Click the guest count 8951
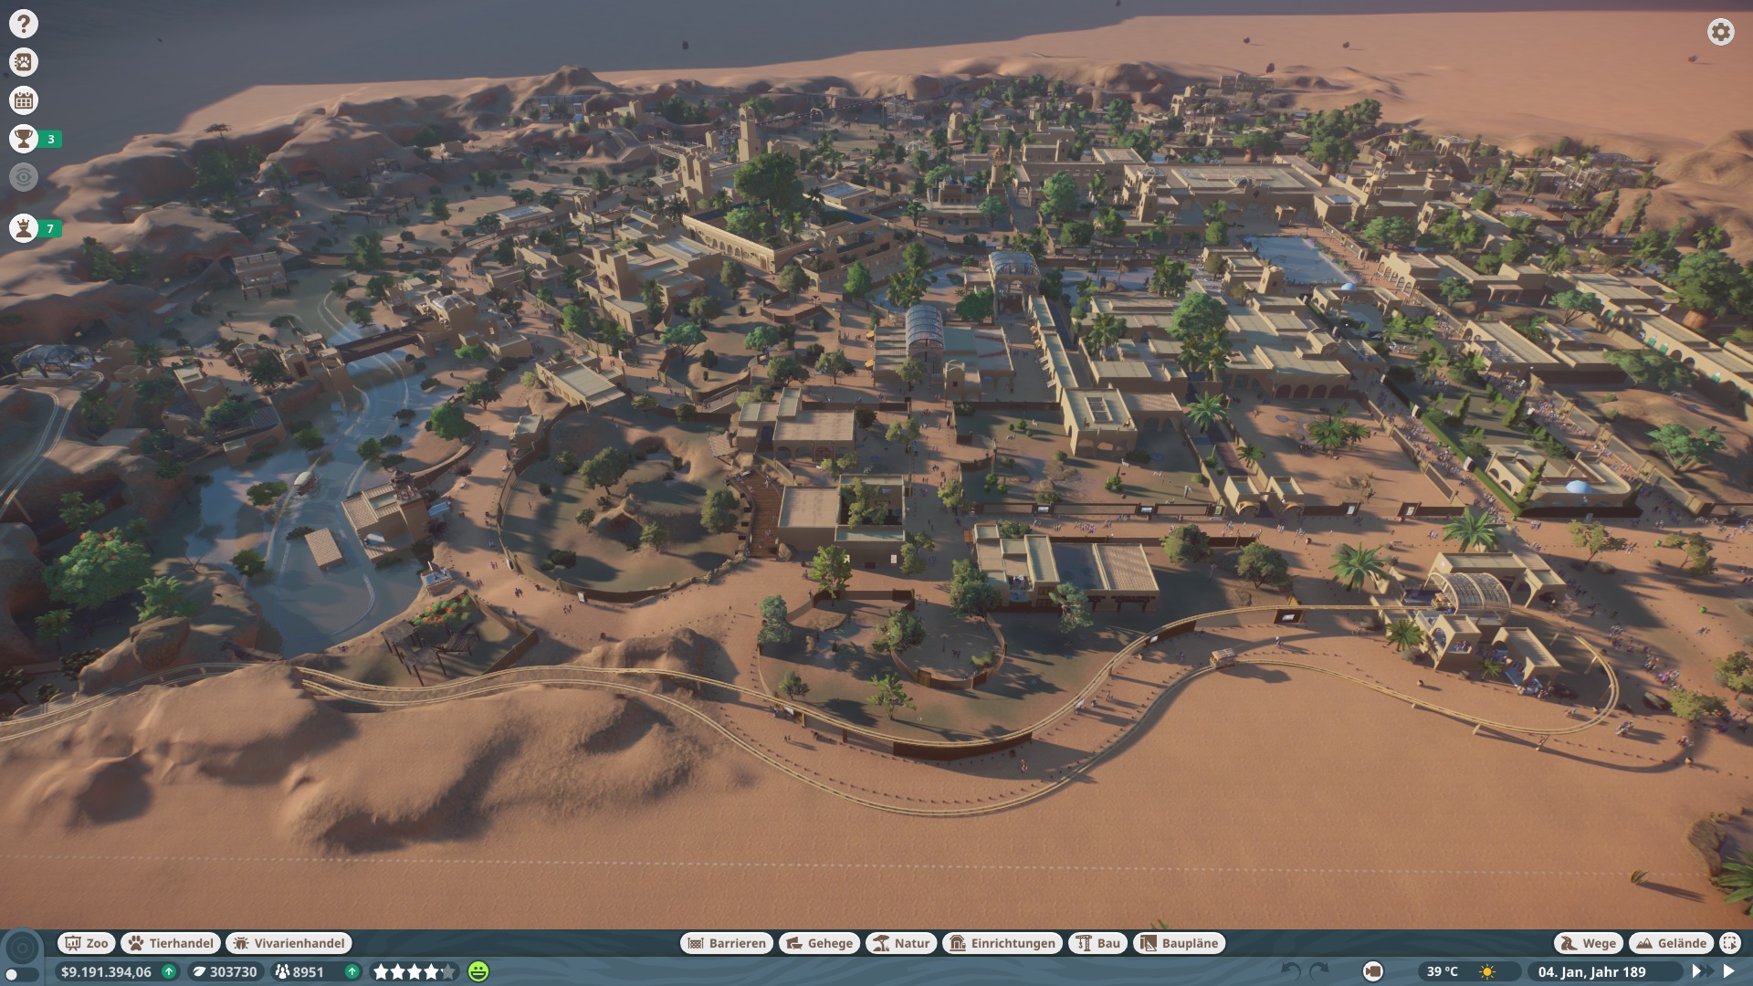 [308, 972]
